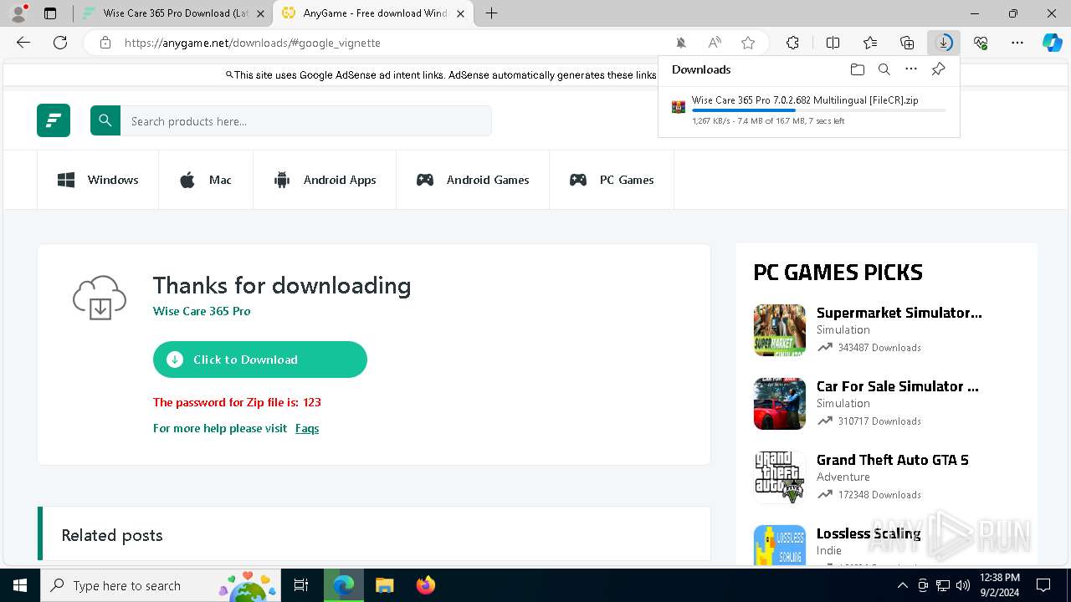The image size is (1071, 602).
Task: Click the Search products input field
Action: pos(306,121)
